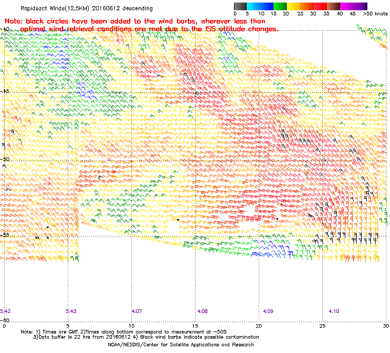Viewport: 390px width, 353px height.
Task: Click the '30' longitude axis label at bottom
Action: pos(386,326)
